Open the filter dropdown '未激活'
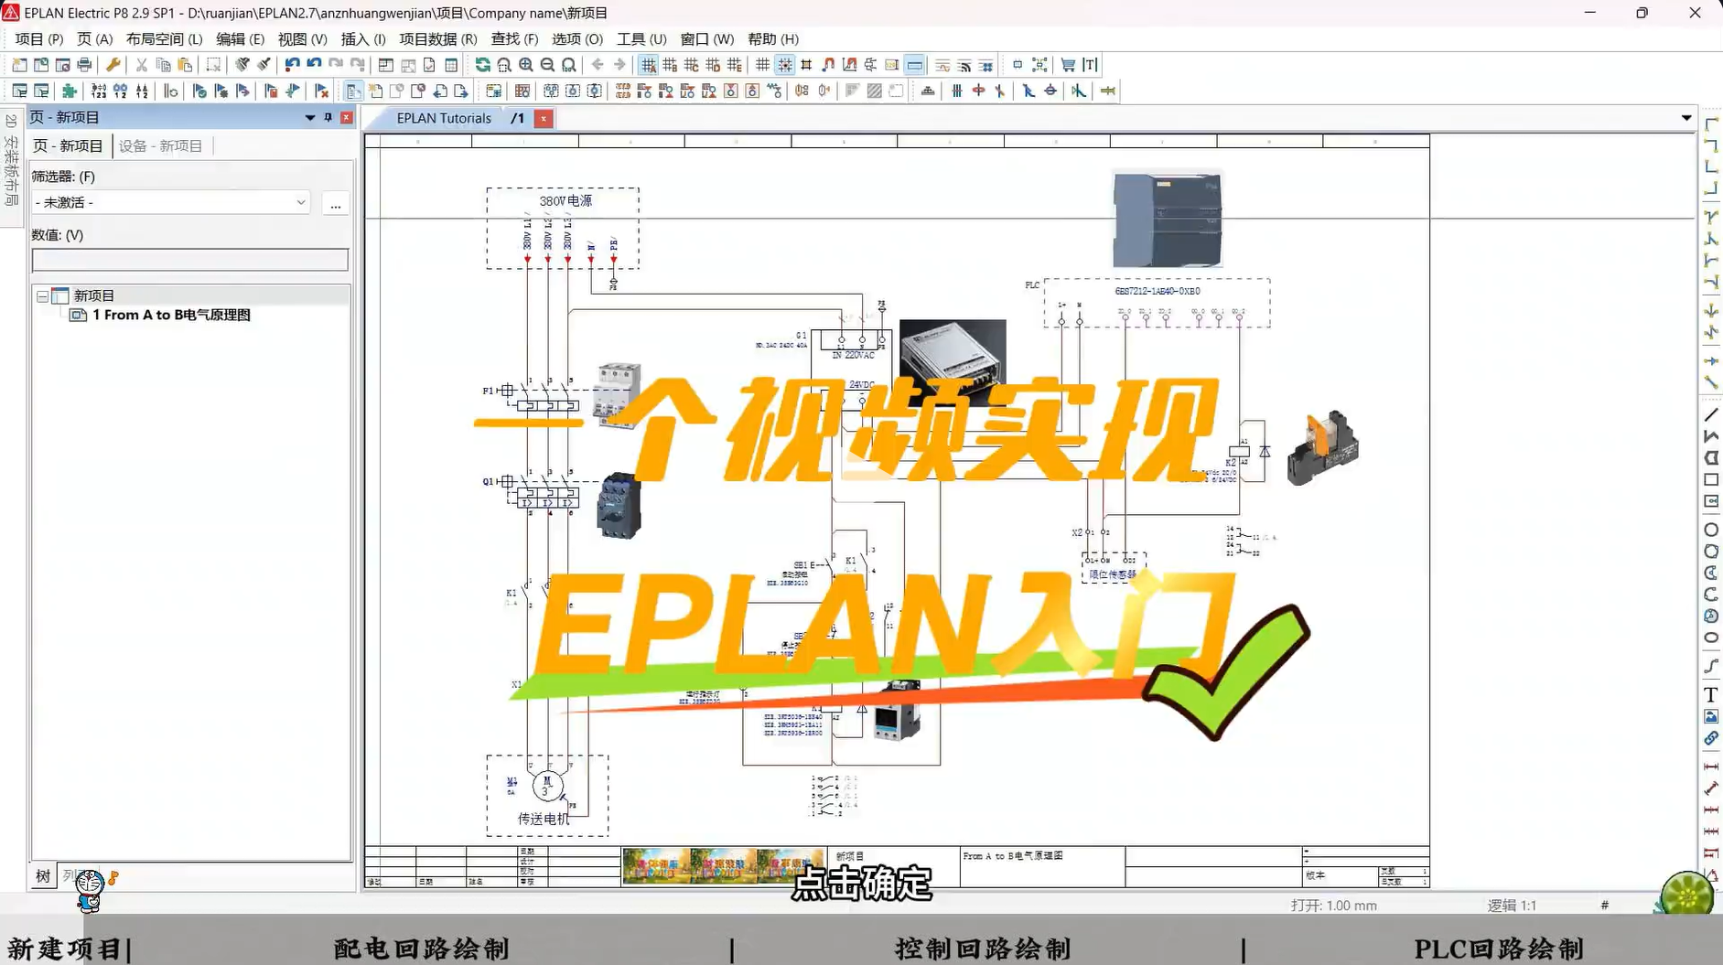1723x965 pixels. pos(171,202)
